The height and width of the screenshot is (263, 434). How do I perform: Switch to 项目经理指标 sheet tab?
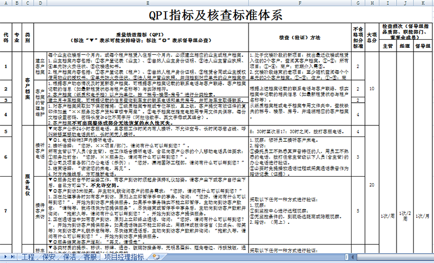tap(124, 257)
